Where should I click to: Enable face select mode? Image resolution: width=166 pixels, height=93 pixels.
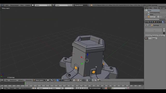point(78,80)
